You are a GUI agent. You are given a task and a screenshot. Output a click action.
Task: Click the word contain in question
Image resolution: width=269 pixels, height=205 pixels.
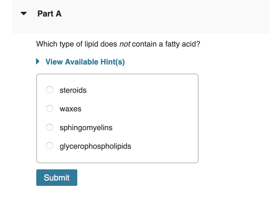click(x=144, y=44)
